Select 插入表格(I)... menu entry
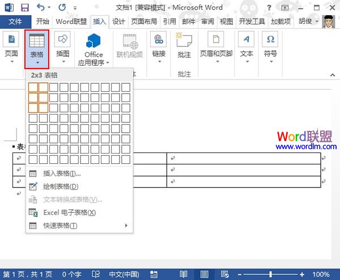The width and height of the screenshot is (340, 280). (x=62, y=173)
